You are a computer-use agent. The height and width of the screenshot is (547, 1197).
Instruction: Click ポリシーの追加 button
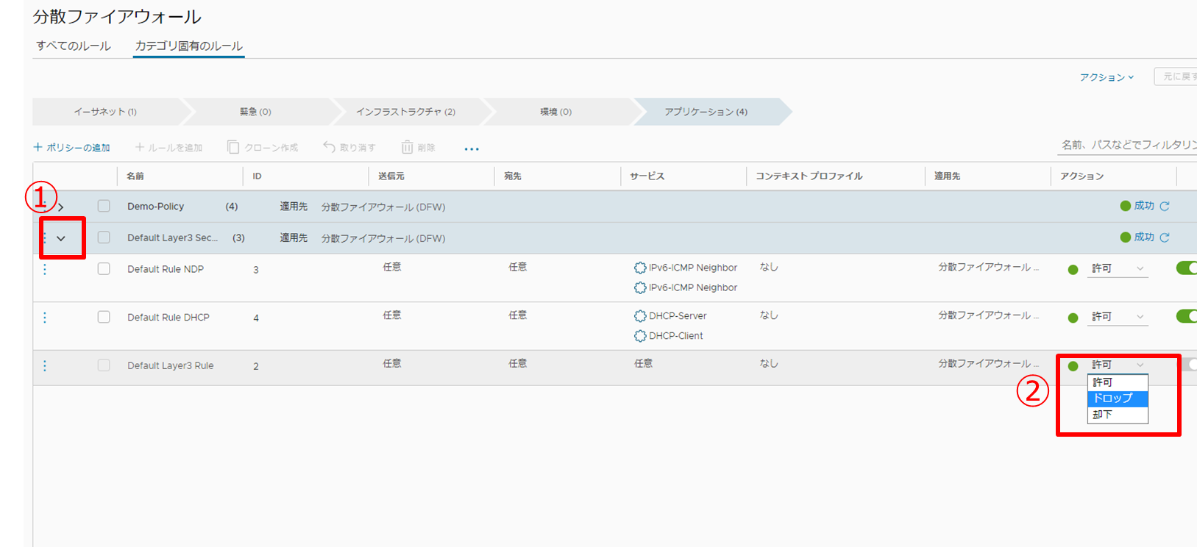[72, 148]
